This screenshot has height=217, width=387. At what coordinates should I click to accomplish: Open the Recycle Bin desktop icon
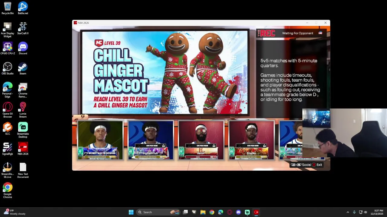[x=8, y=8]
